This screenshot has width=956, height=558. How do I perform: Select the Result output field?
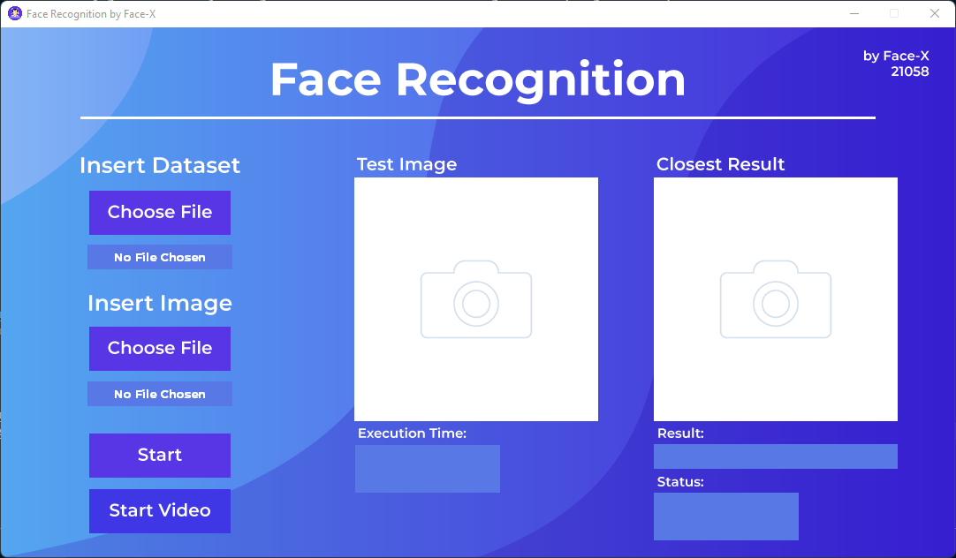click(x=776, y=456)
